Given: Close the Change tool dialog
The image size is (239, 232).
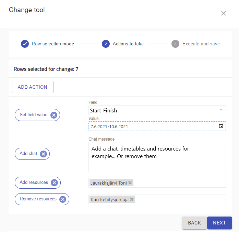Looking at the screenshot, I should tap(223, 13).
